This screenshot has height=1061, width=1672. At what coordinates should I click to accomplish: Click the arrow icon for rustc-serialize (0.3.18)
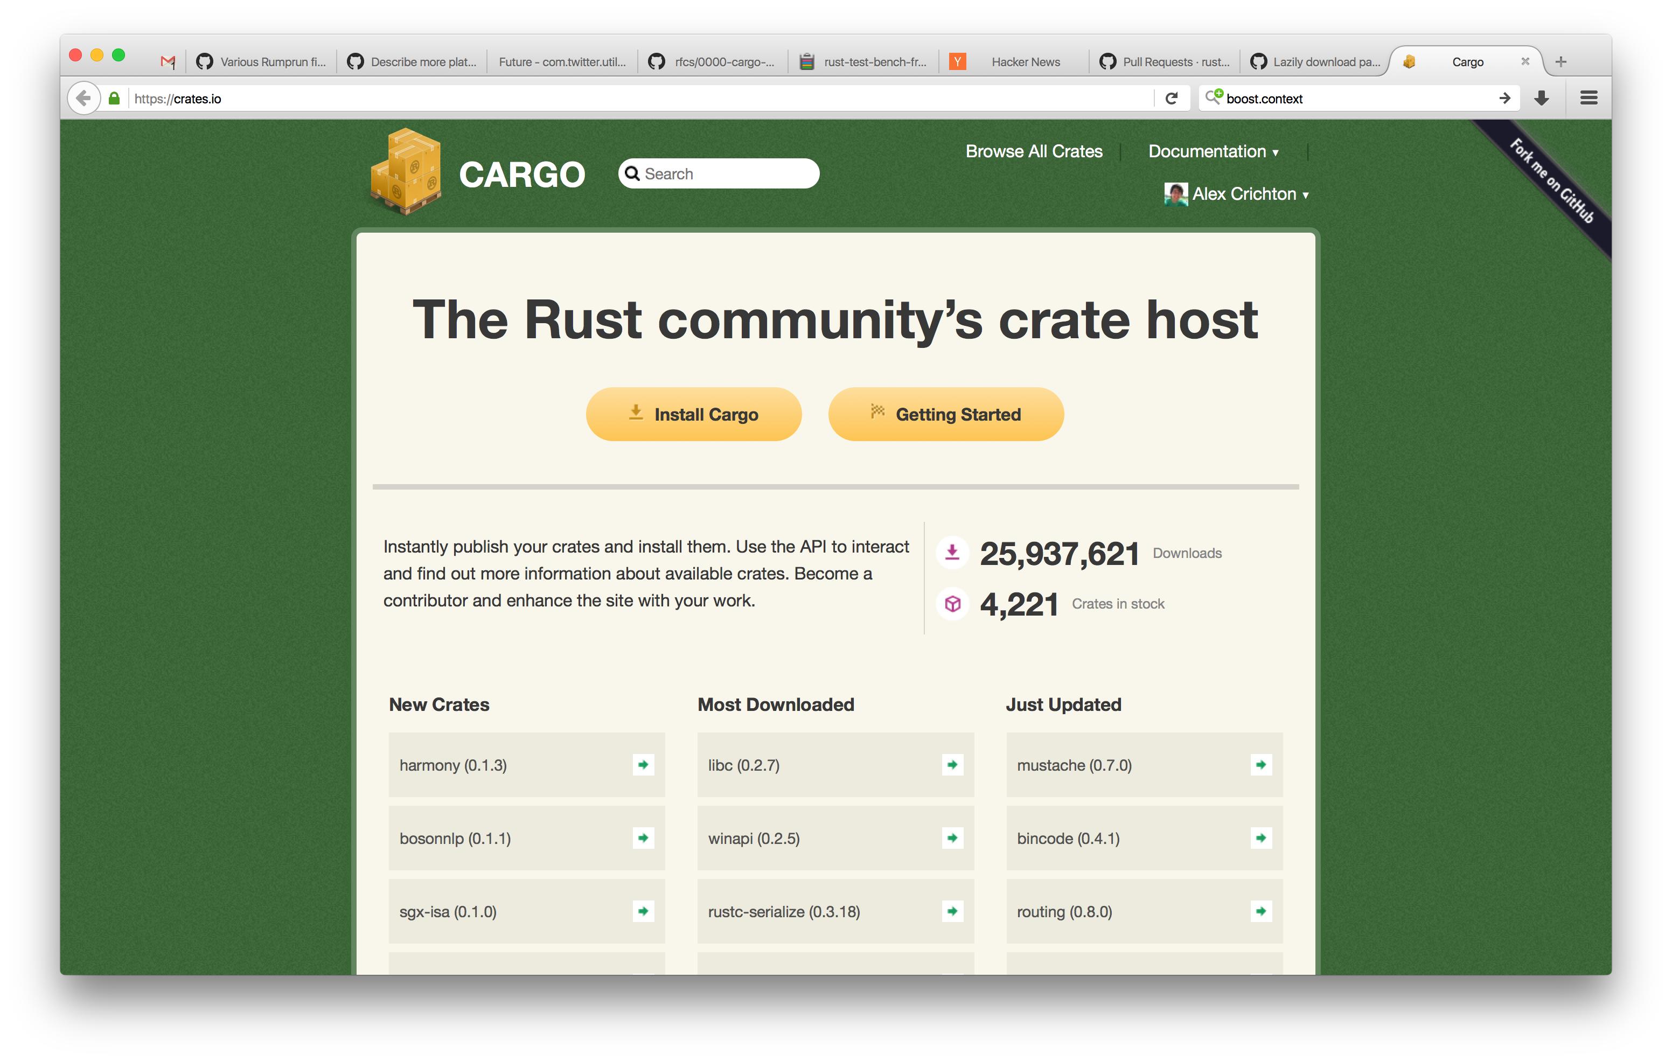(x=952, y=911)
